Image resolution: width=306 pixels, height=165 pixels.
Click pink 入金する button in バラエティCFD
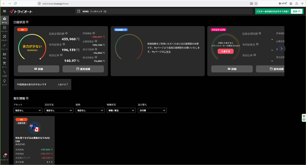pyautogui.click(x=225, y=51)
